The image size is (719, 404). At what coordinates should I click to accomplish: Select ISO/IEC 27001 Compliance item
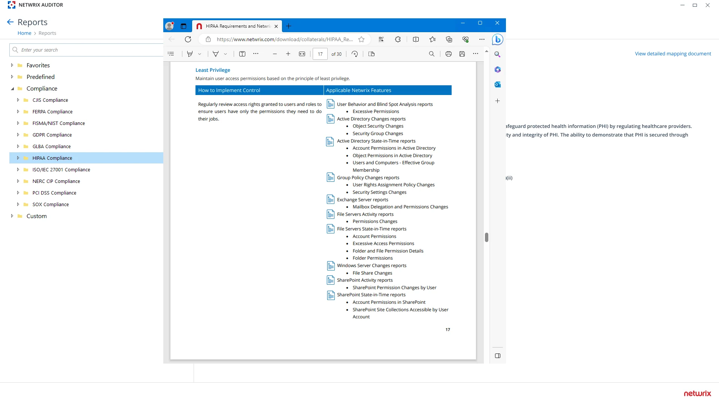click(61, 169)
